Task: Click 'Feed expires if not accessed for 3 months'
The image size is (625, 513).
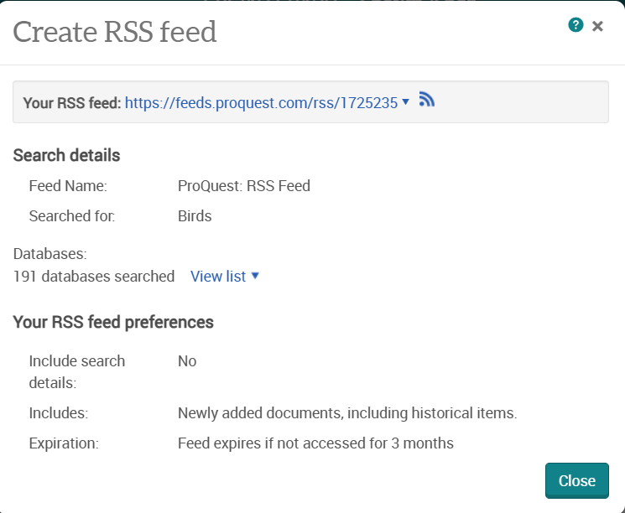Action: tap(315, 443)
